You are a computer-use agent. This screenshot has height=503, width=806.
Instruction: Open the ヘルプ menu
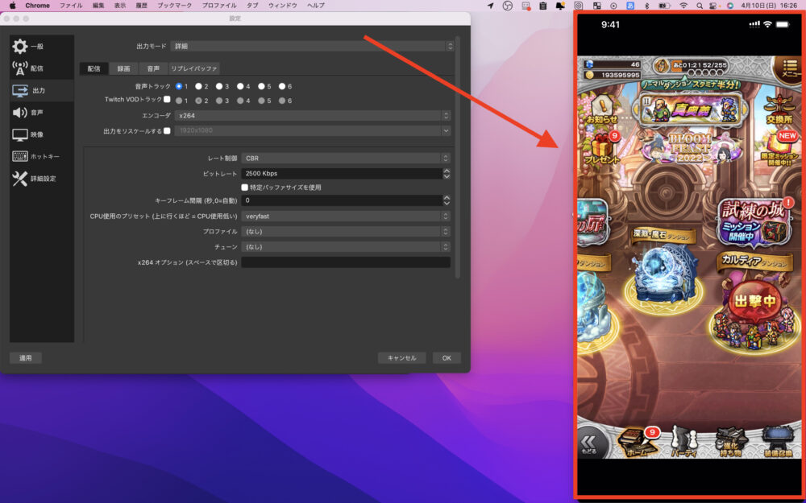point(316,6)
